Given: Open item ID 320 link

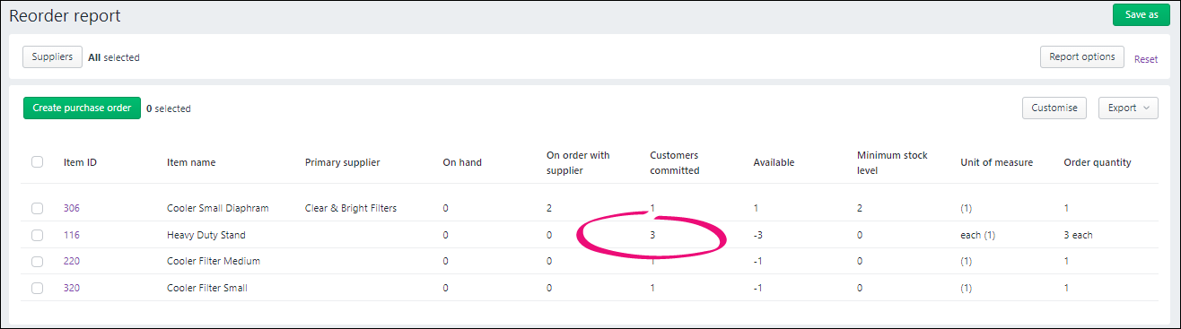Looking at the screenshot, I should (71, 288).
